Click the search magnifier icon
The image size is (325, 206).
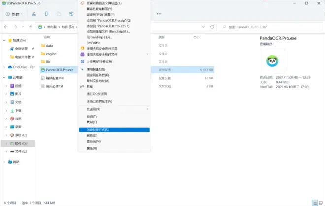pyautogui.click(x=224, y=27)
